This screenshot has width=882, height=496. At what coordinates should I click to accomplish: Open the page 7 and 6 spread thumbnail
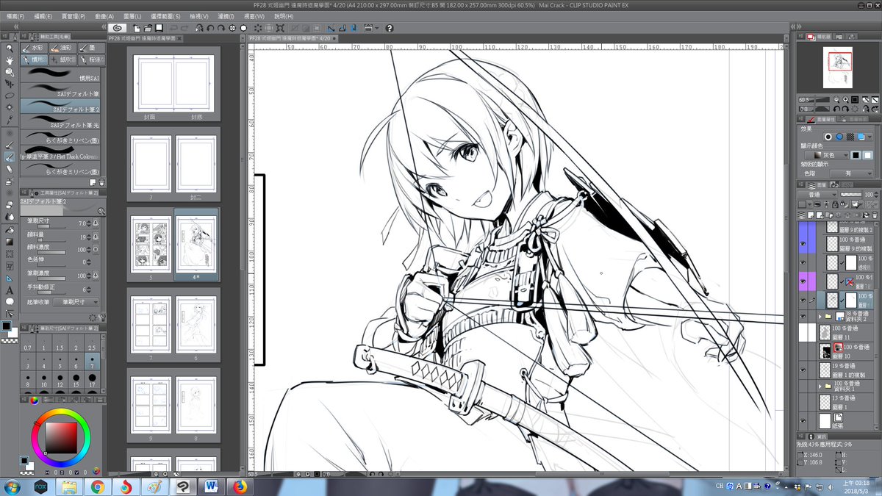pyautogui.click(x=173, y=326)
